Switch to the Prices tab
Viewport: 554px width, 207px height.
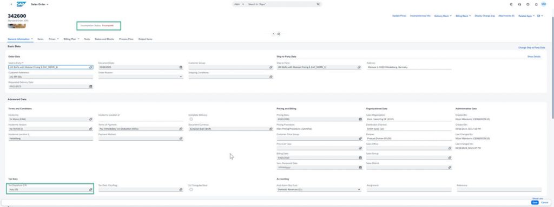pos(51,39)
